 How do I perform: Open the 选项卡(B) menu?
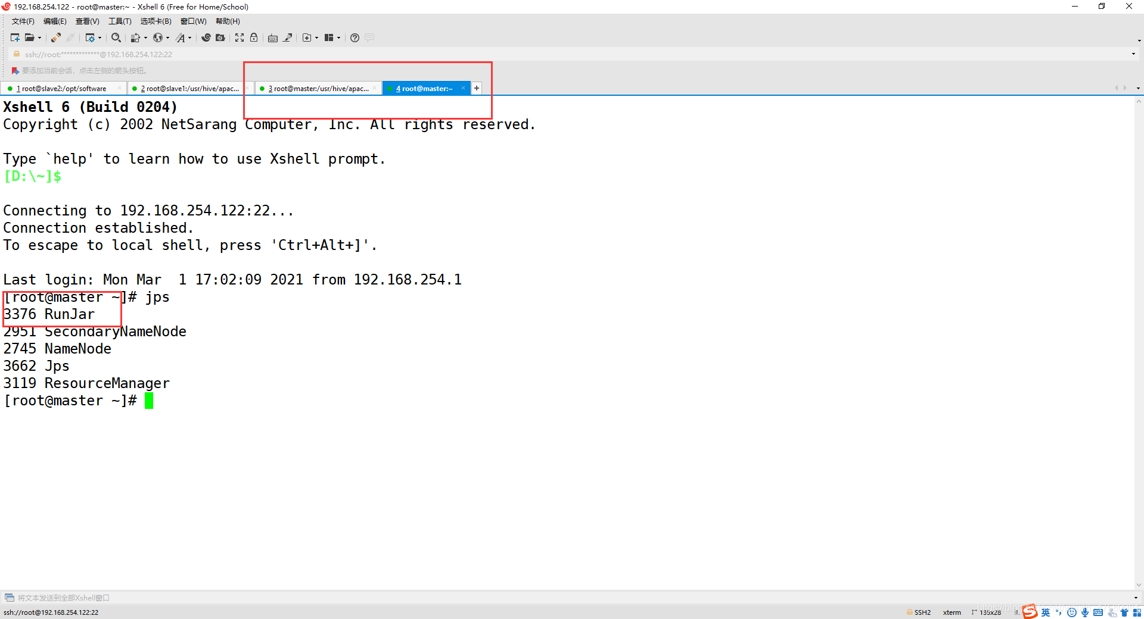click(156, 21)
